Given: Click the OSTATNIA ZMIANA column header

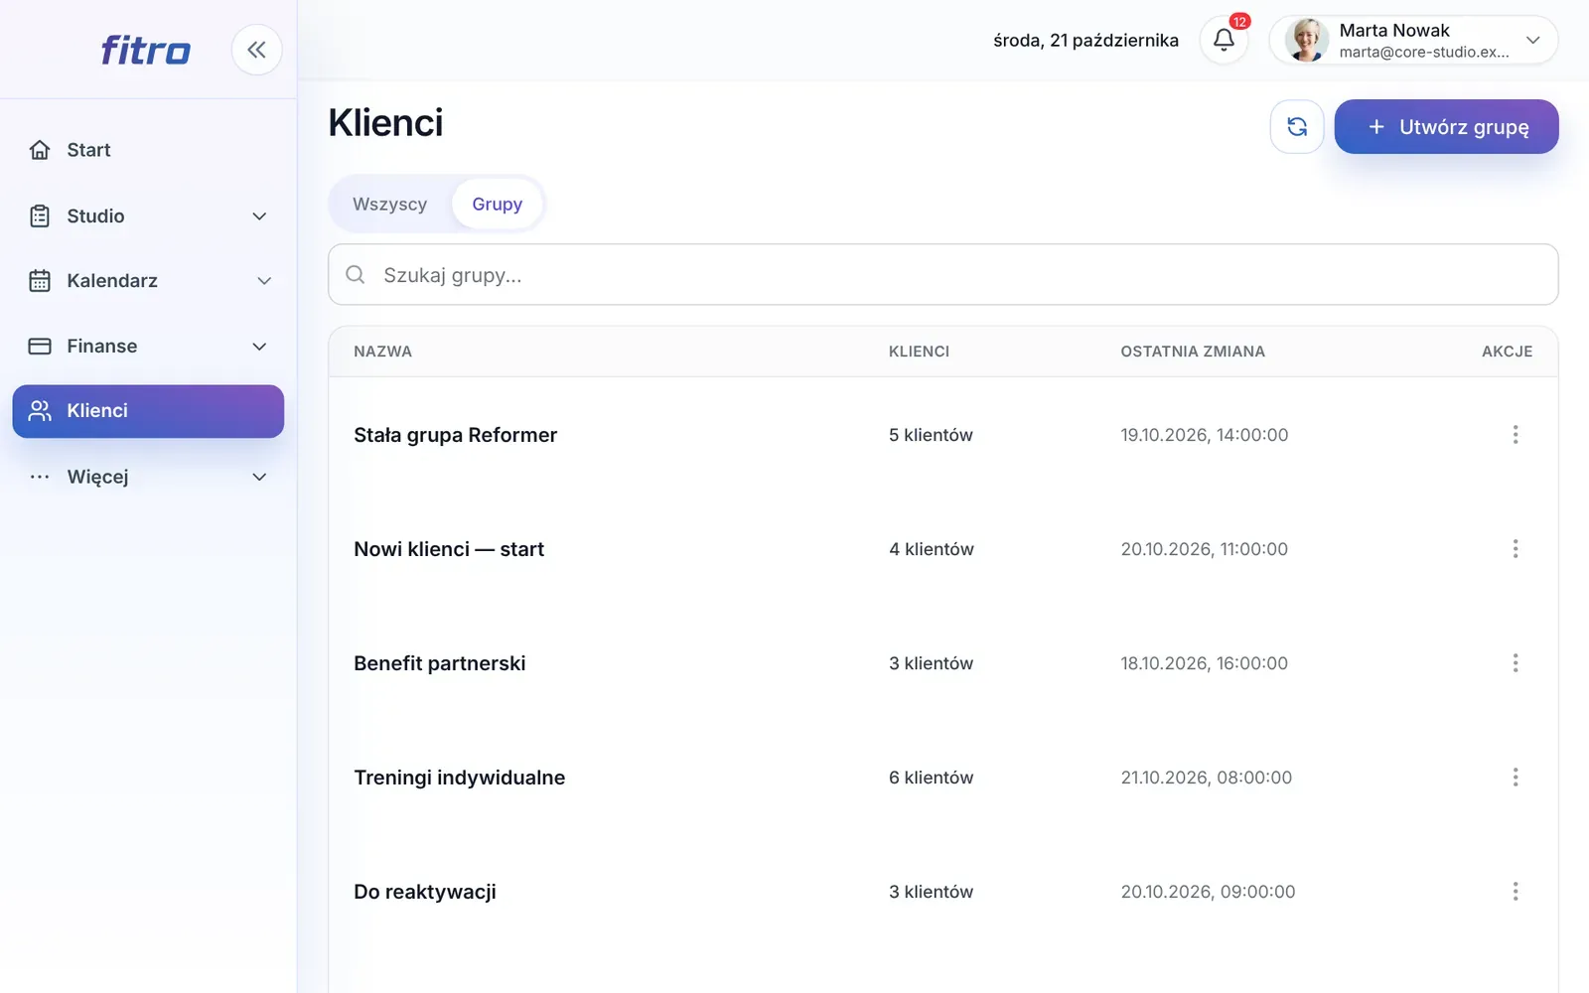Looking at the screenshot, I should 1193,352.
